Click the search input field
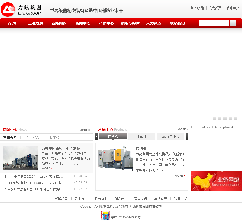Screen dimensions: 242x220 point(214,23)
